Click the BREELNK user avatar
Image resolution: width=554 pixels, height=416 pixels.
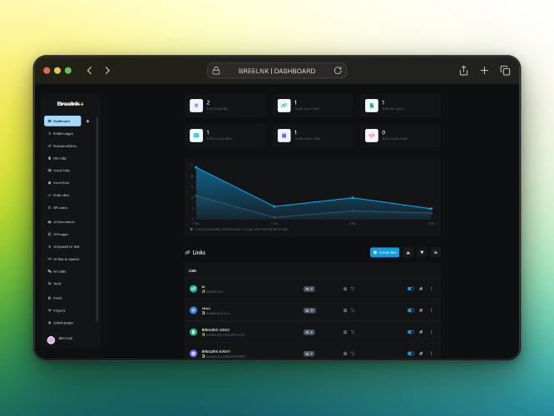51,339
